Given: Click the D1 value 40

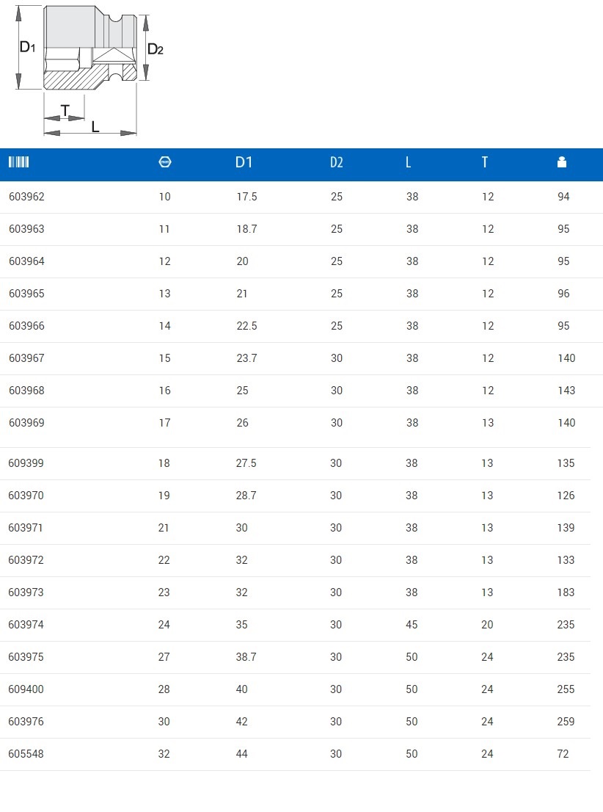Looking at the screenshot, I should click(242, 689).
